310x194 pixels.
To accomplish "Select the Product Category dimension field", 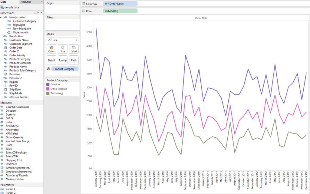I will point(20,59).
